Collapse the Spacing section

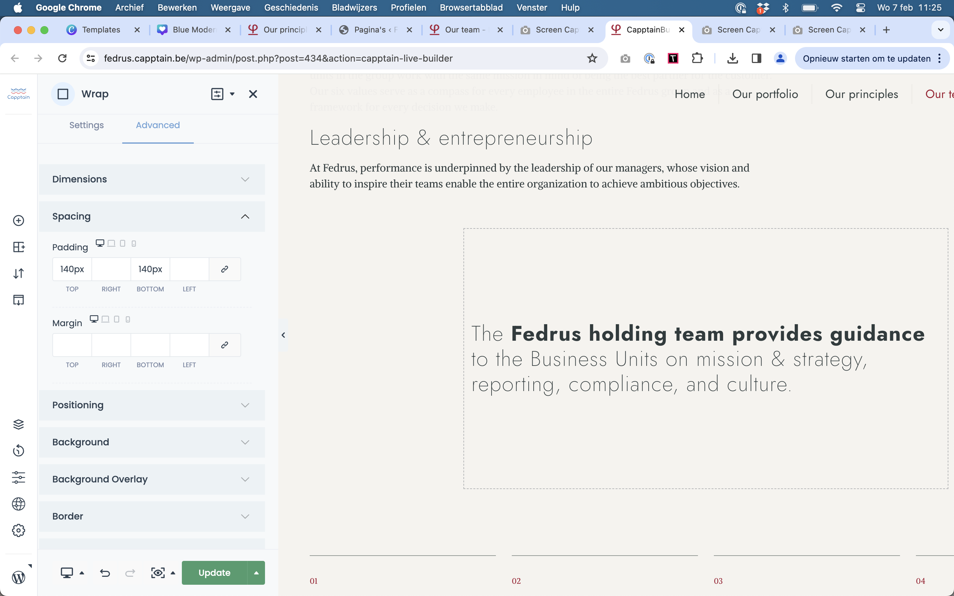(152, 217)
